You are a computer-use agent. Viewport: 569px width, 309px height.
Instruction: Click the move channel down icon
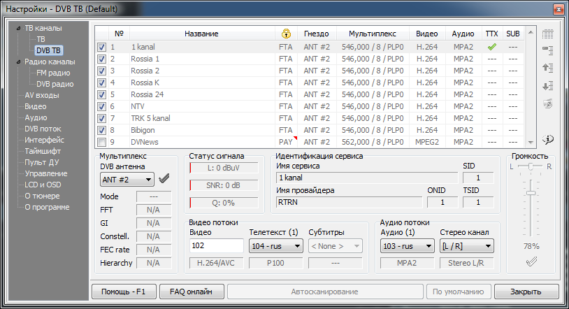coord(549,86)
